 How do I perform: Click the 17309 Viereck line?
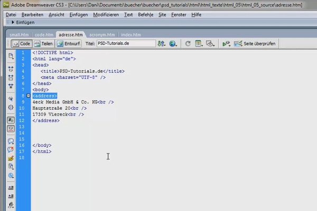[58, 114]
